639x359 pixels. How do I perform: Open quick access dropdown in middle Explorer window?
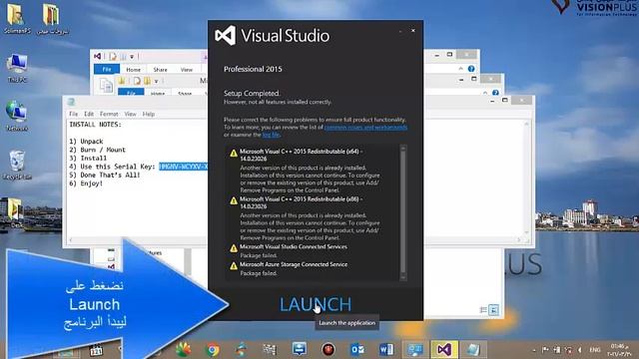click(x=156, y=81)
